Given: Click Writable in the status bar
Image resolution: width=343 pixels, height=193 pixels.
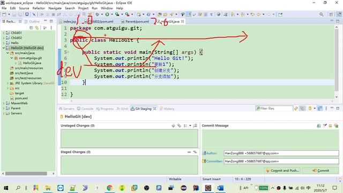Looking at the screenshot, I should pyautogui.click(x=175, y=179).
